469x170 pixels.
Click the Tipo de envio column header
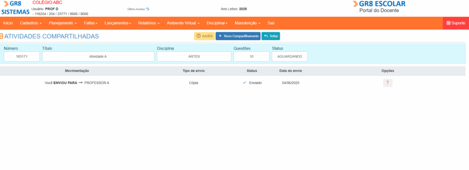194,71
